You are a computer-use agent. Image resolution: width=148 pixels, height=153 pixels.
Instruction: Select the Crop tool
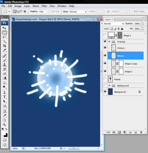click(x=4, y=46)
